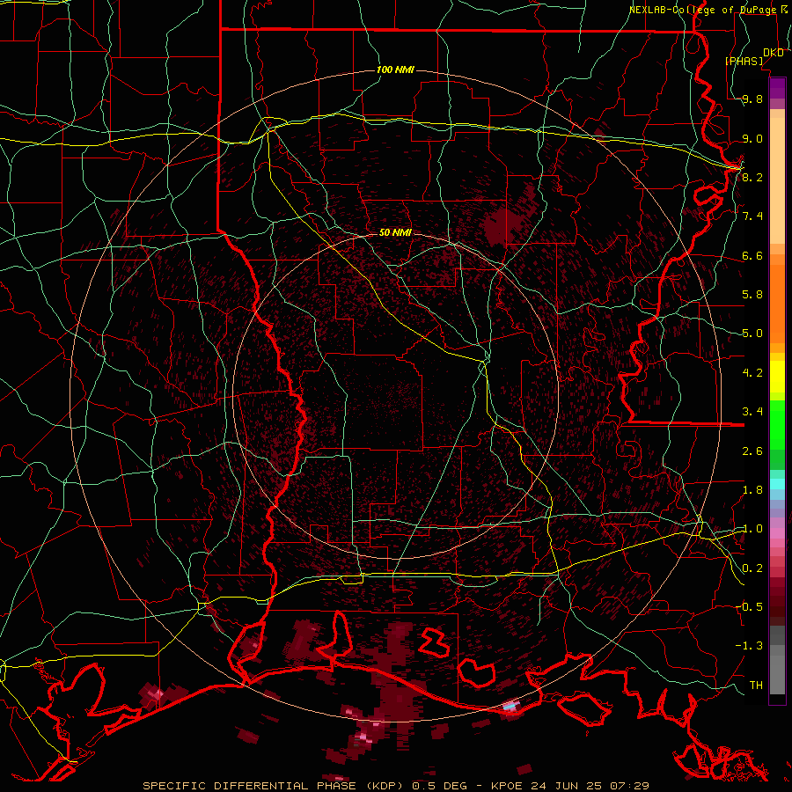This screenshot has height=792, width=792.
Task: Click the pink echo near the southwest coastal bay
Action: tap(154, 695)
